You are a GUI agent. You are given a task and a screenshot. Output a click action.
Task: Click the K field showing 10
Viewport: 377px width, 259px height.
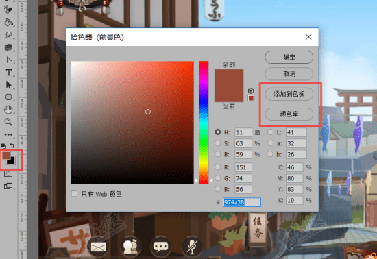coord(295,200)
